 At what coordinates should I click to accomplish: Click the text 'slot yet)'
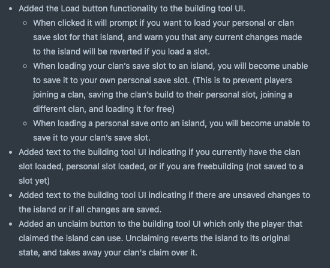coord(34,181)
